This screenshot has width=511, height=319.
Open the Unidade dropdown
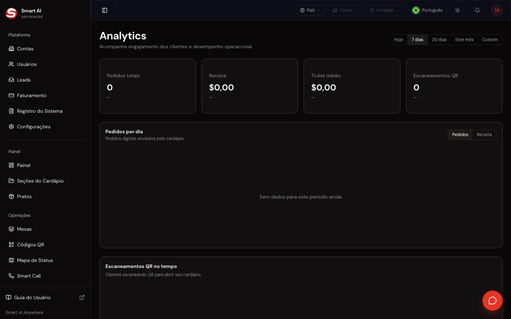tap(385, 10)
